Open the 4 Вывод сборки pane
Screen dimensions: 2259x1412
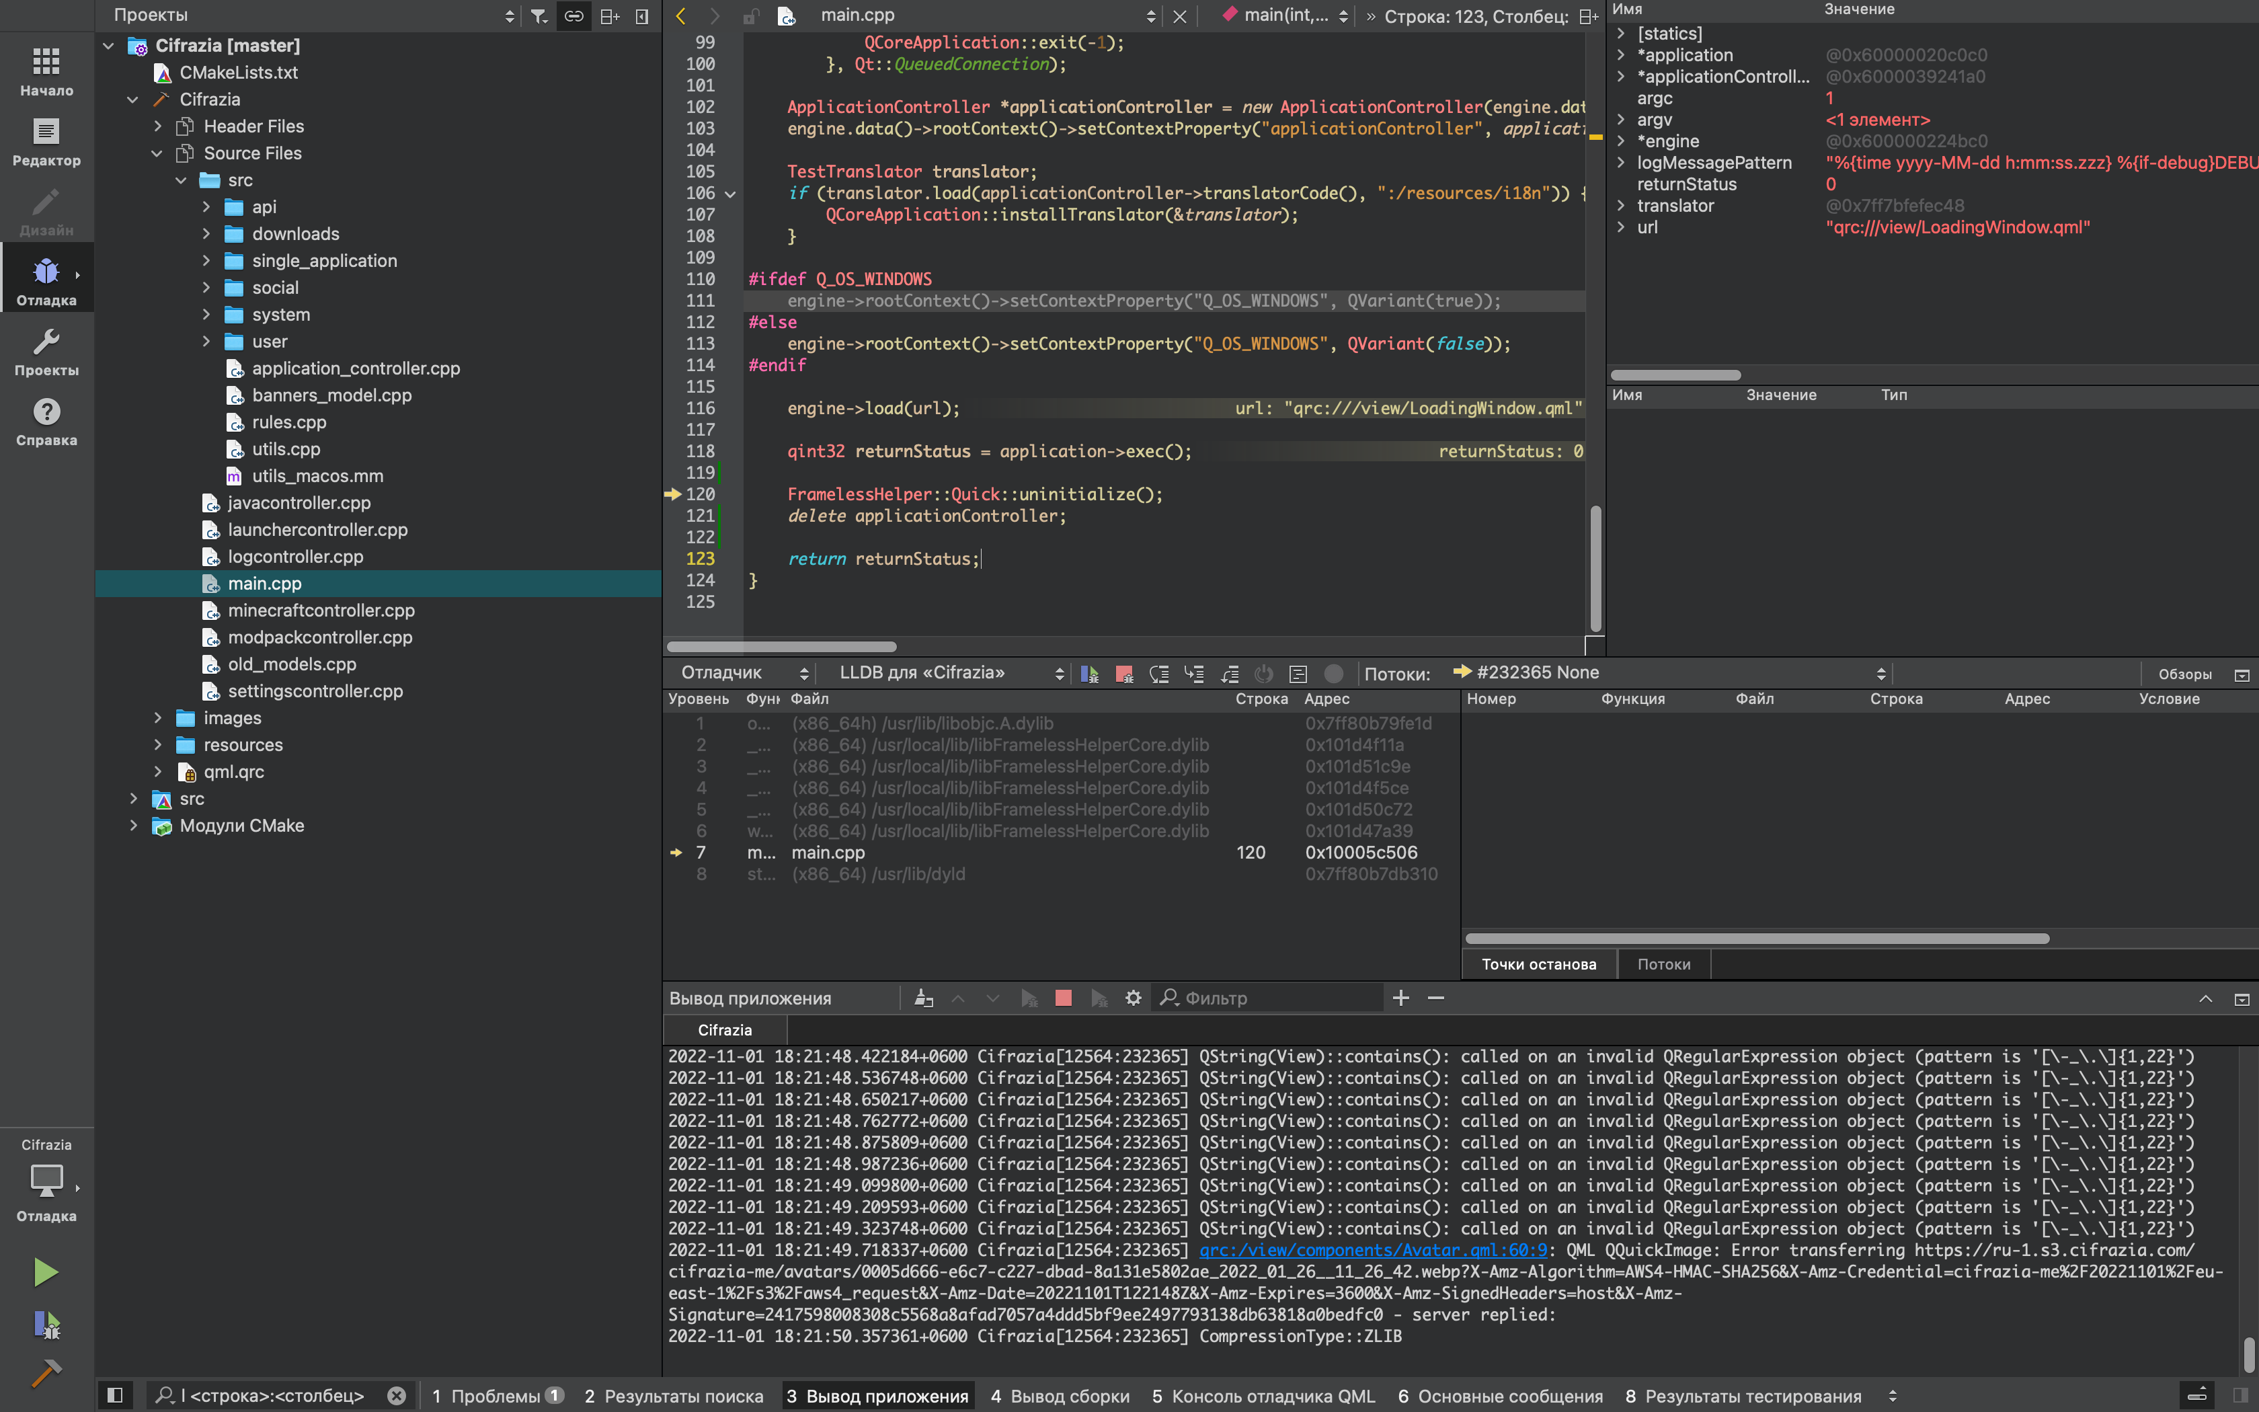click(x=1060, y=1395)
